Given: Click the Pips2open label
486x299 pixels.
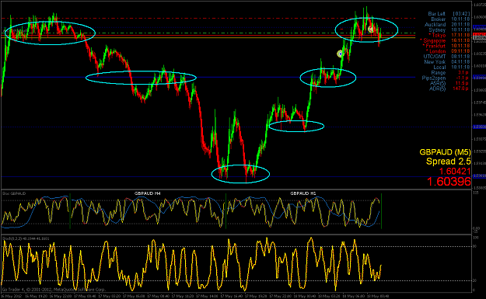Looking at the screenshot, I should coord(434,78).
